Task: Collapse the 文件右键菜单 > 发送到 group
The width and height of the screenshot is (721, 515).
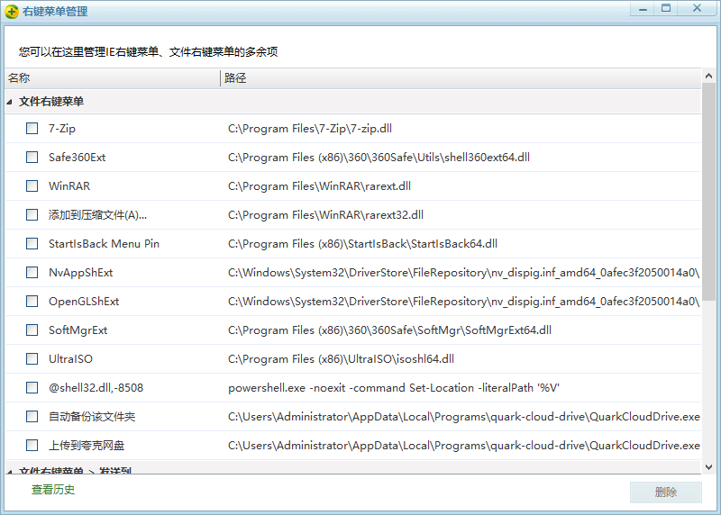Action: coord(9,472)
